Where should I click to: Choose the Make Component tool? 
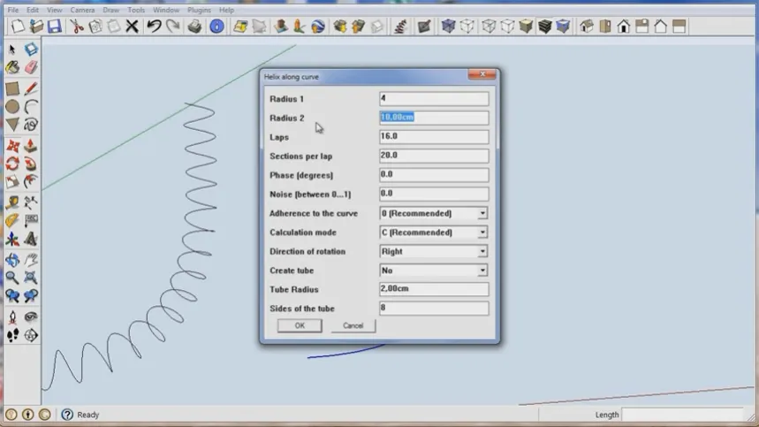tap(31, 49)
